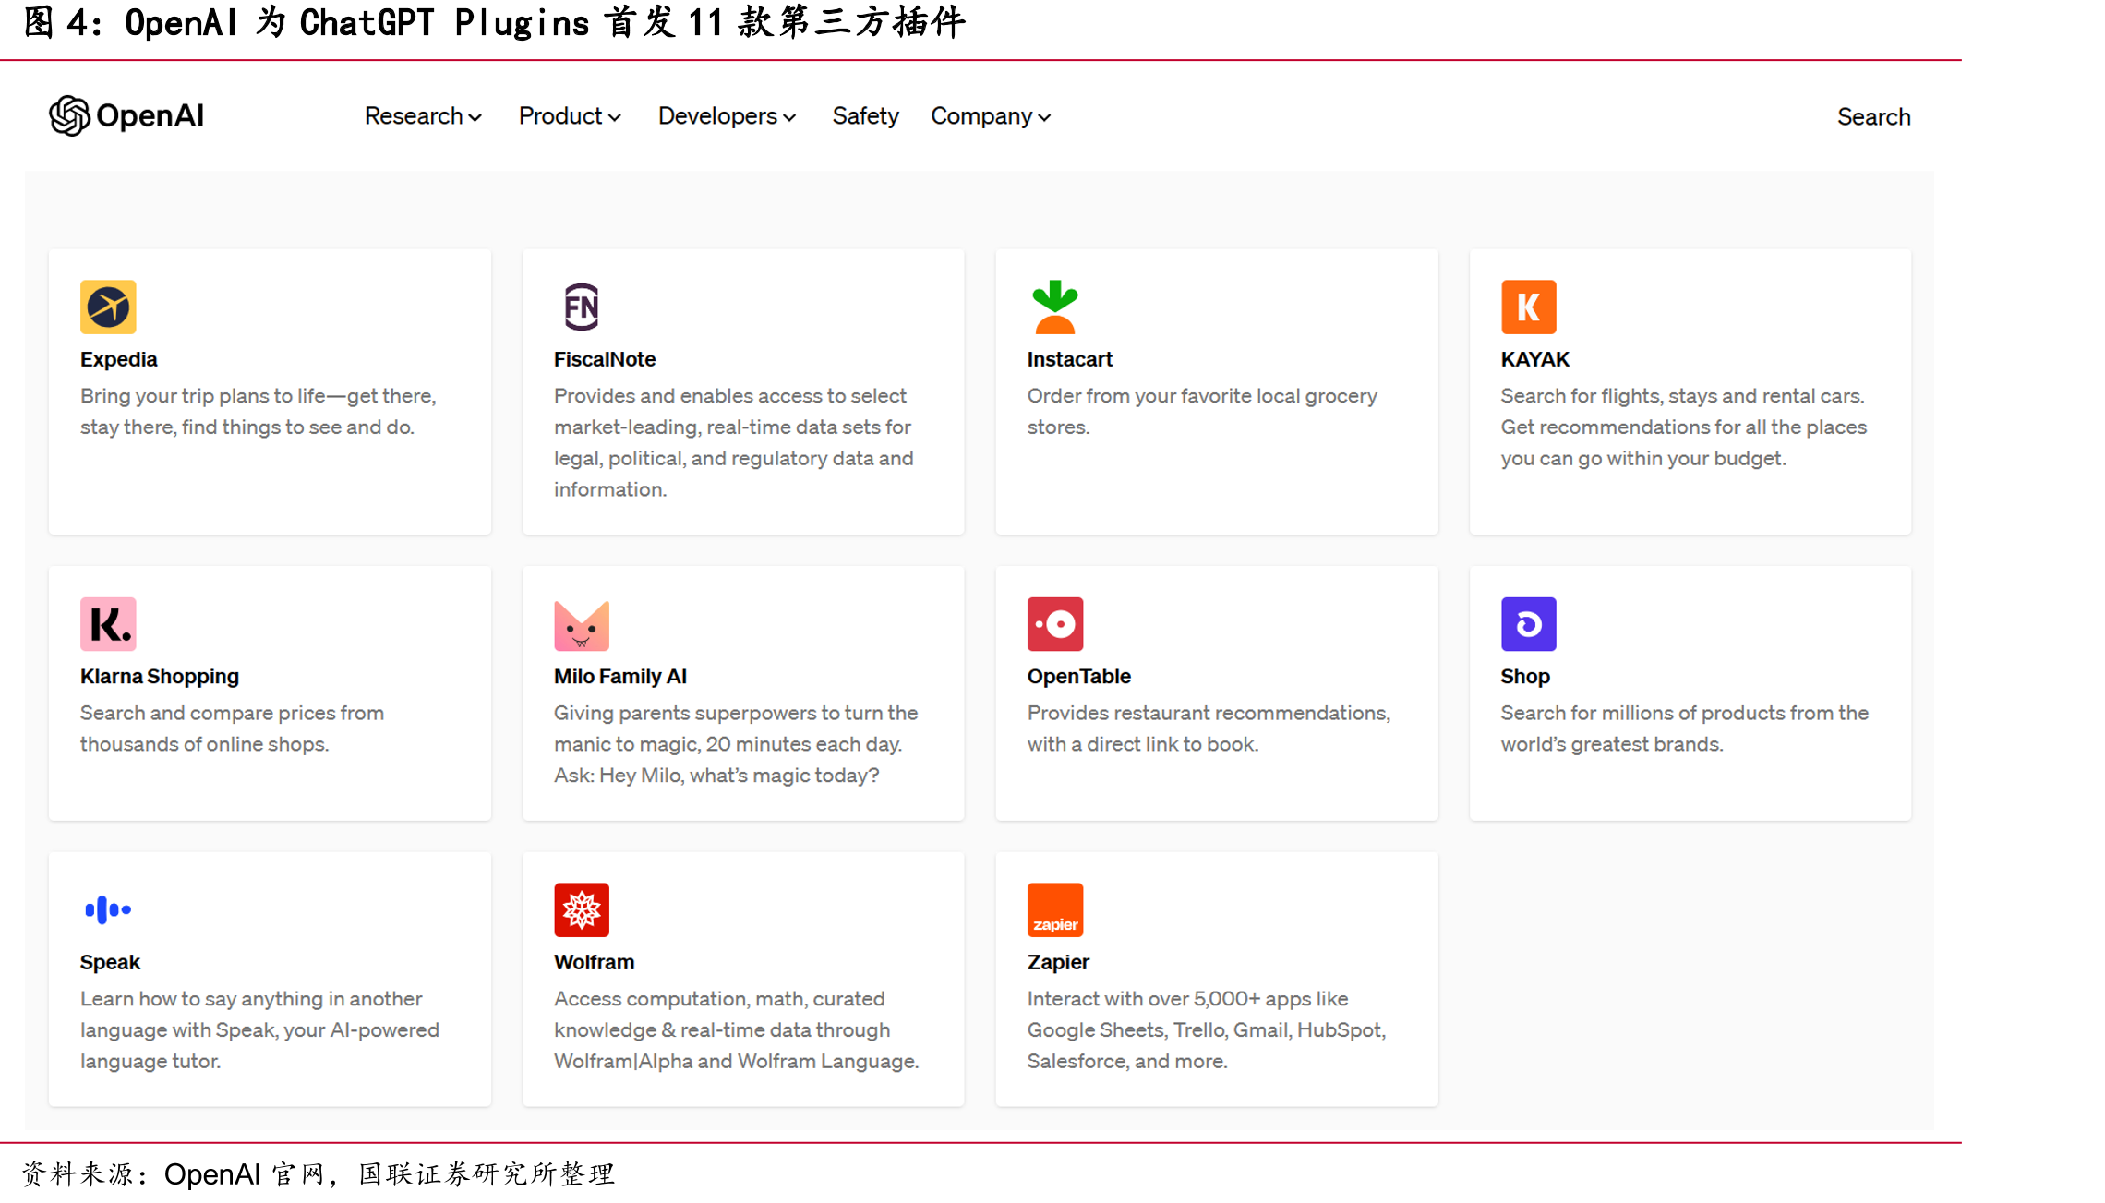Click the OpenTable restaurant recommendations description
The width and height of the screenshot is (2105, 1203).
coord(1209,728)
